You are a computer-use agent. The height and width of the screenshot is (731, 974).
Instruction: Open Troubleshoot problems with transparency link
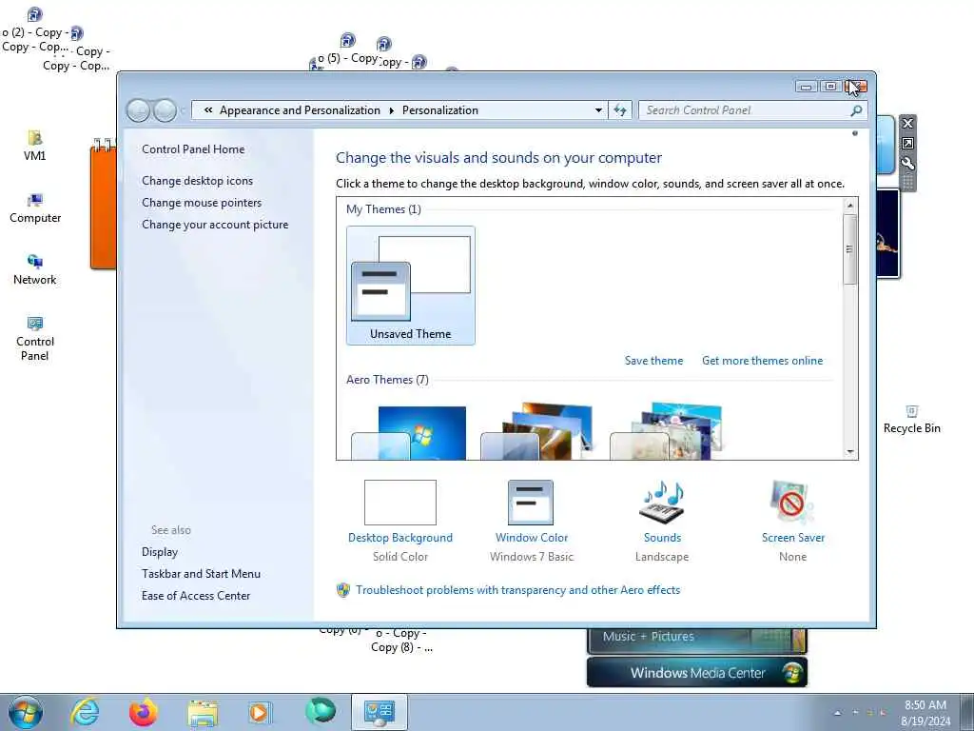point(518,590)
